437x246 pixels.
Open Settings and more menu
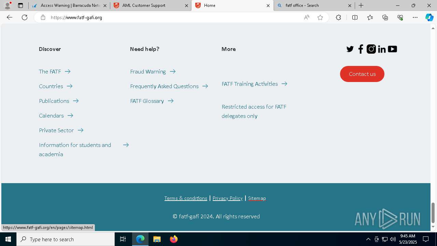[415, 17]
